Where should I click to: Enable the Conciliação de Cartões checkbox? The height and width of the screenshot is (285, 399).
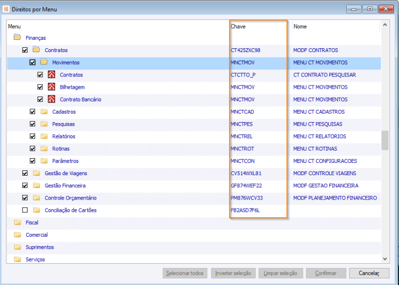click(x=25, y=210)
